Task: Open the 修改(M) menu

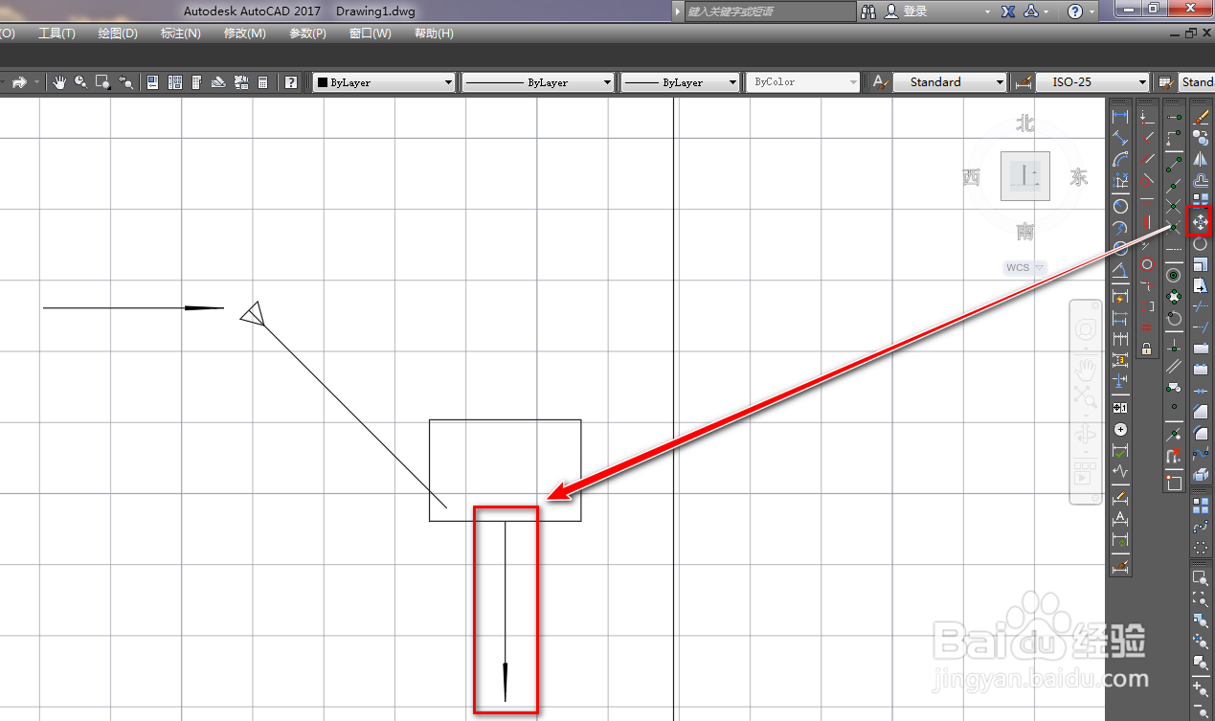Action: pos(244,34)
